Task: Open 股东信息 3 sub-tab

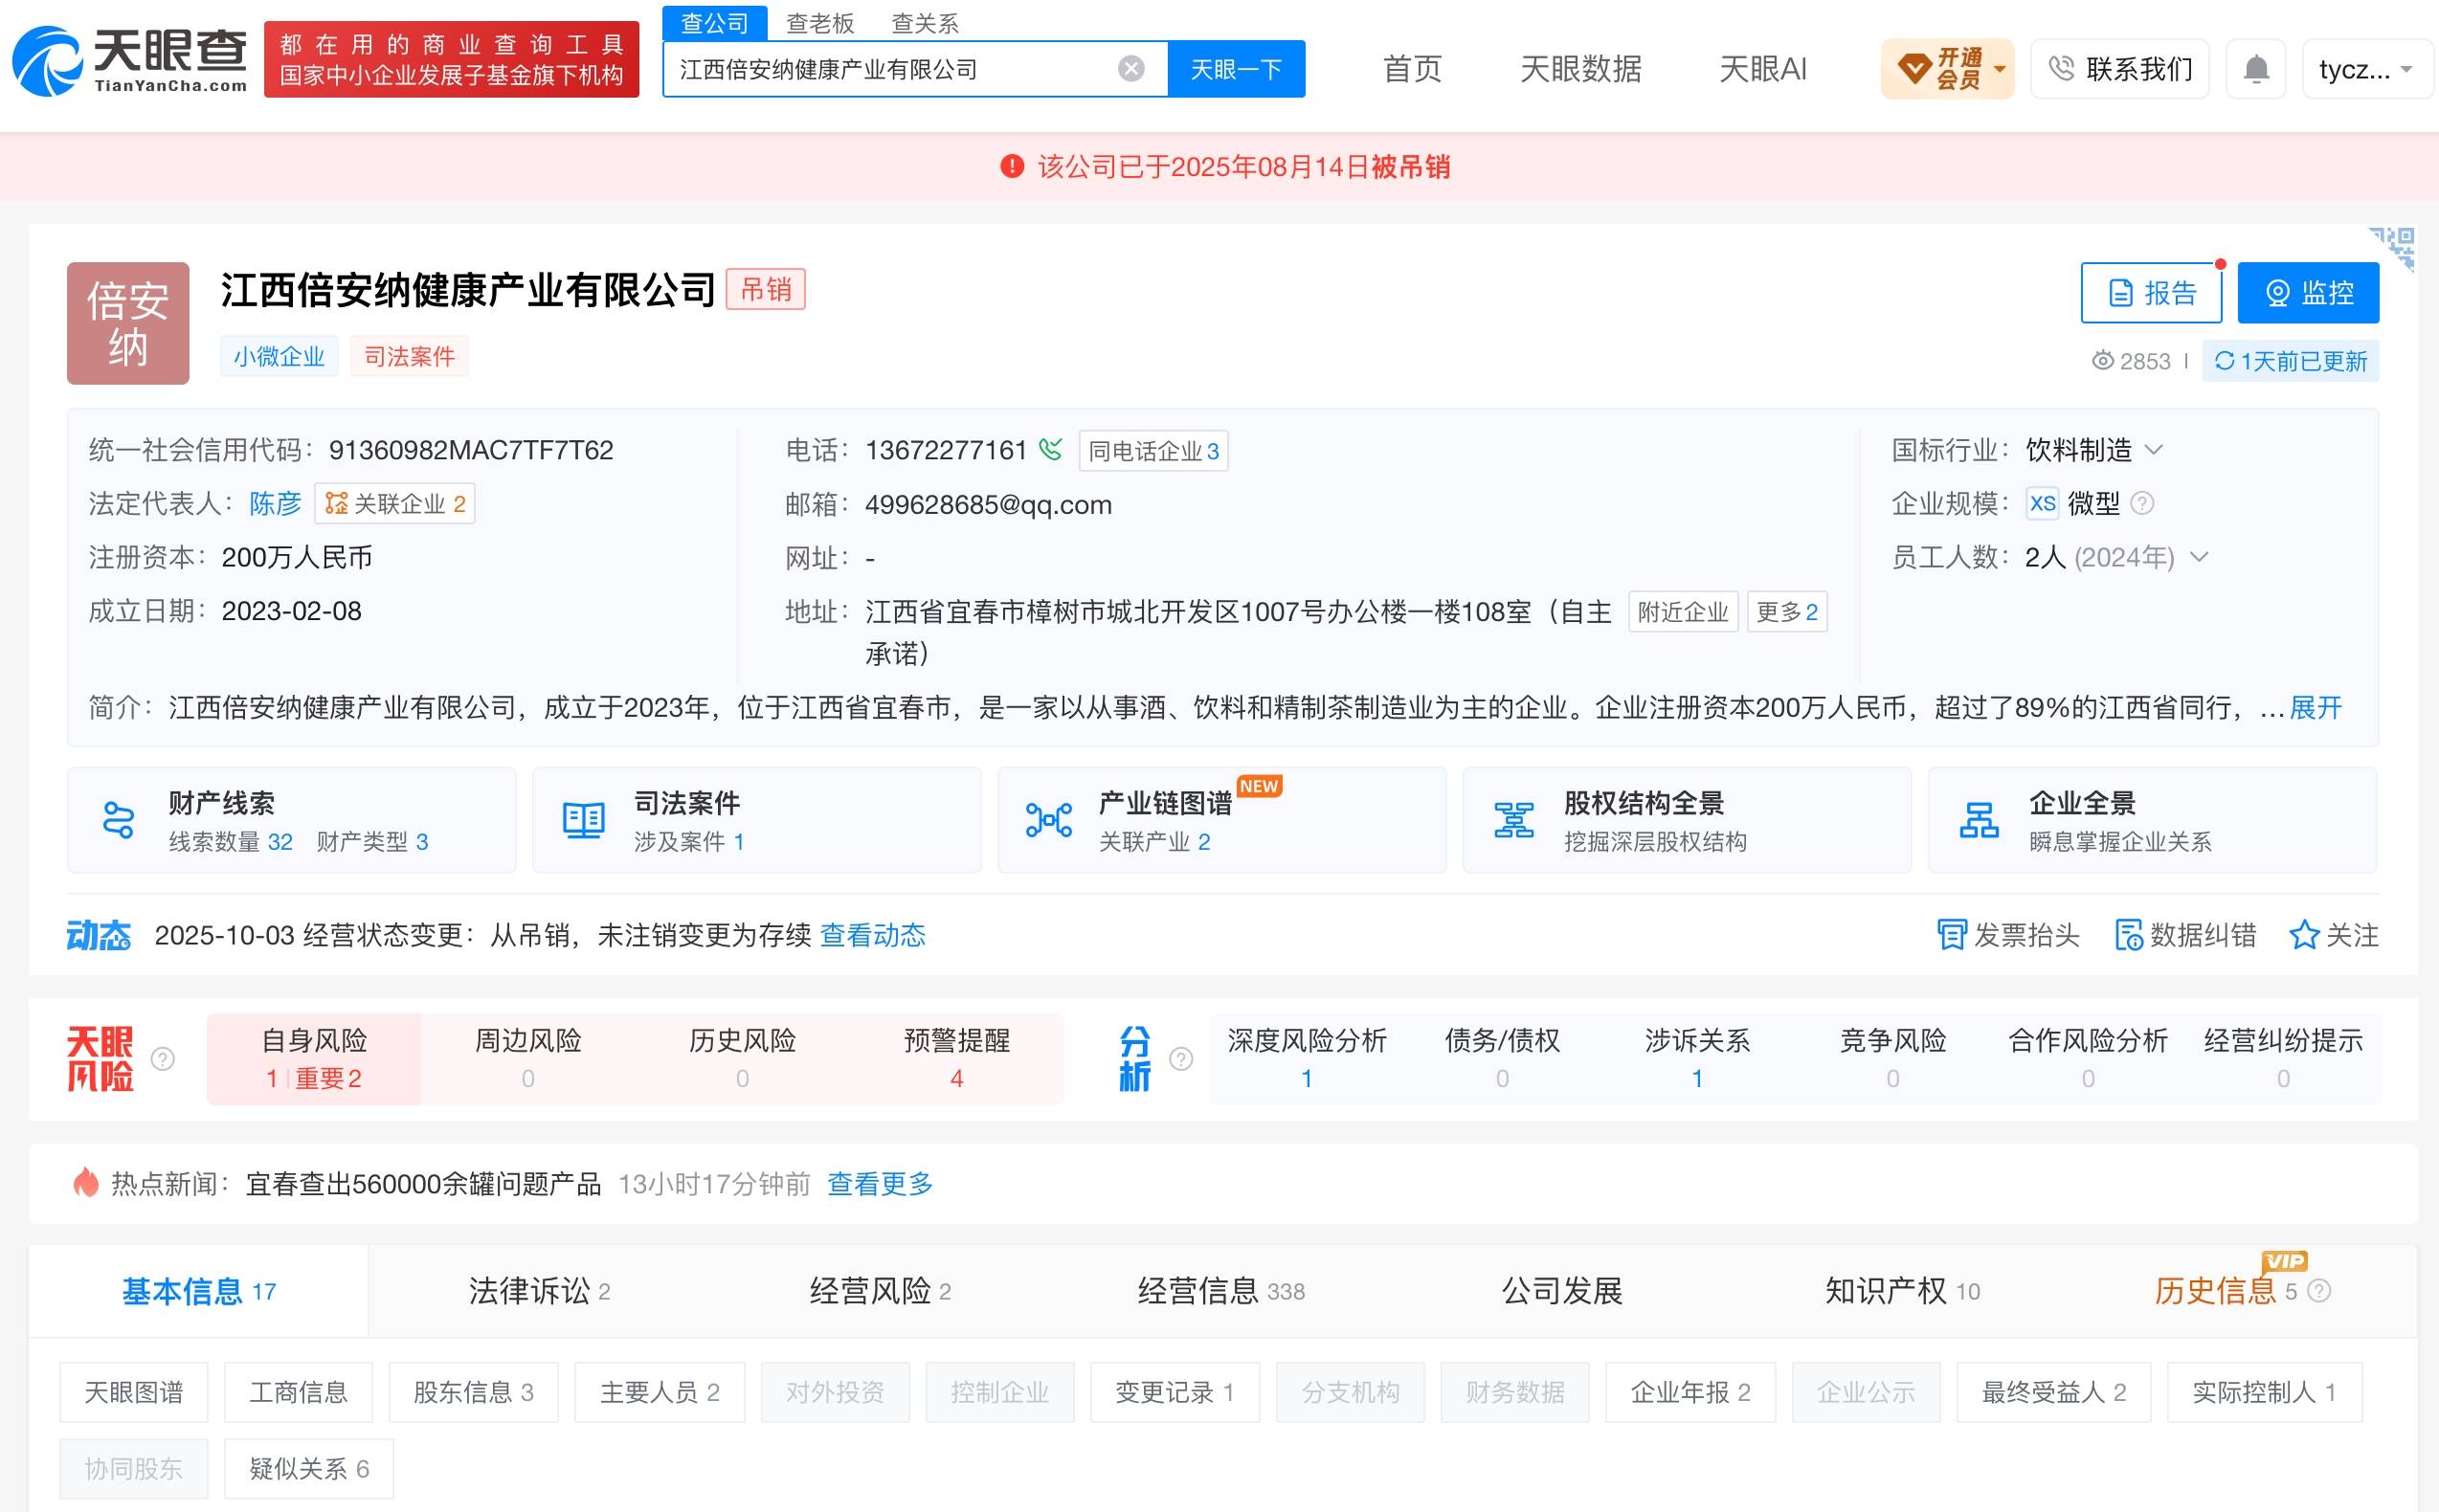Action: (x=473, y=1392)
